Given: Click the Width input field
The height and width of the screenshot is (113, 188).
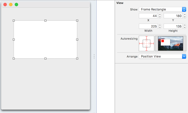Looking at the screenshot, I should (x=148, y=26).
